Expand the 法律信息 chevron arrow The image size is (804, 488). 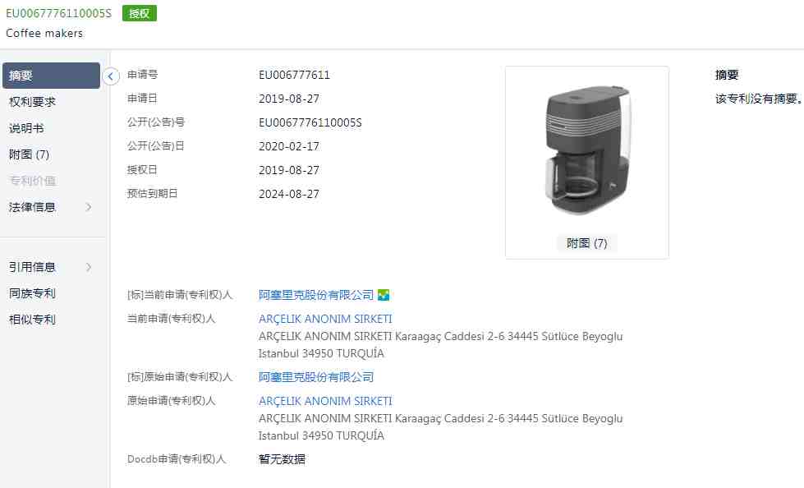pyautogui.click(x=89, y=207)
